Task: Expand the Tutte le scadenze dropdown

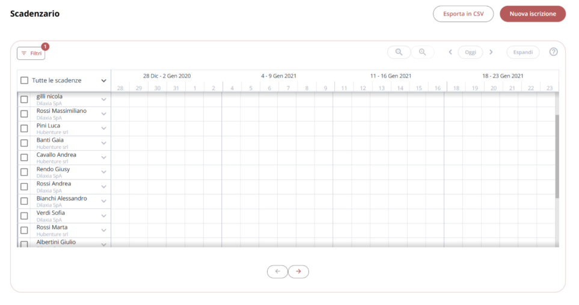Action: (104, 80)
